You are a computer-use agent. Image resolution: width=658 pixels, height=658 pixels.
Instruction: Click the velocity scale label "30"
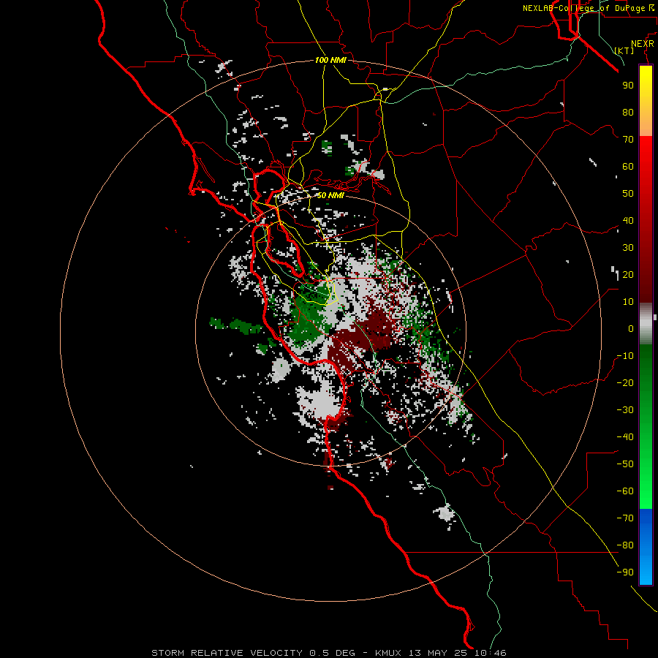pyautogui.click(x=628, y=248)
